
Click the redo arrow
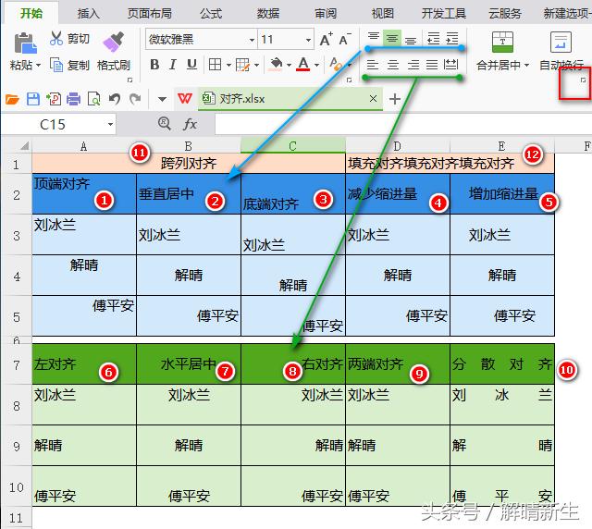135,99
